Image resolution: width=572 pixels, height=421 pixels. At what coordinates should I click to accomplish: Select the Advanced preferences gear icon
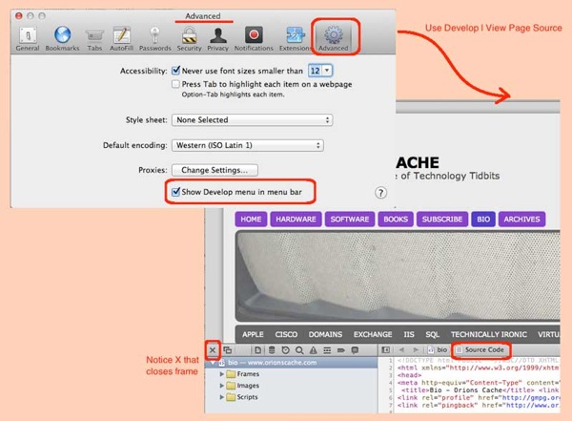click(334, 35)
